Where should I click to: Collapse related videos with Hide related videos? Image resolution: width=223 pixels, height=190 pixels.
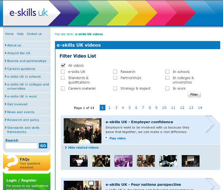pos(83,148)
